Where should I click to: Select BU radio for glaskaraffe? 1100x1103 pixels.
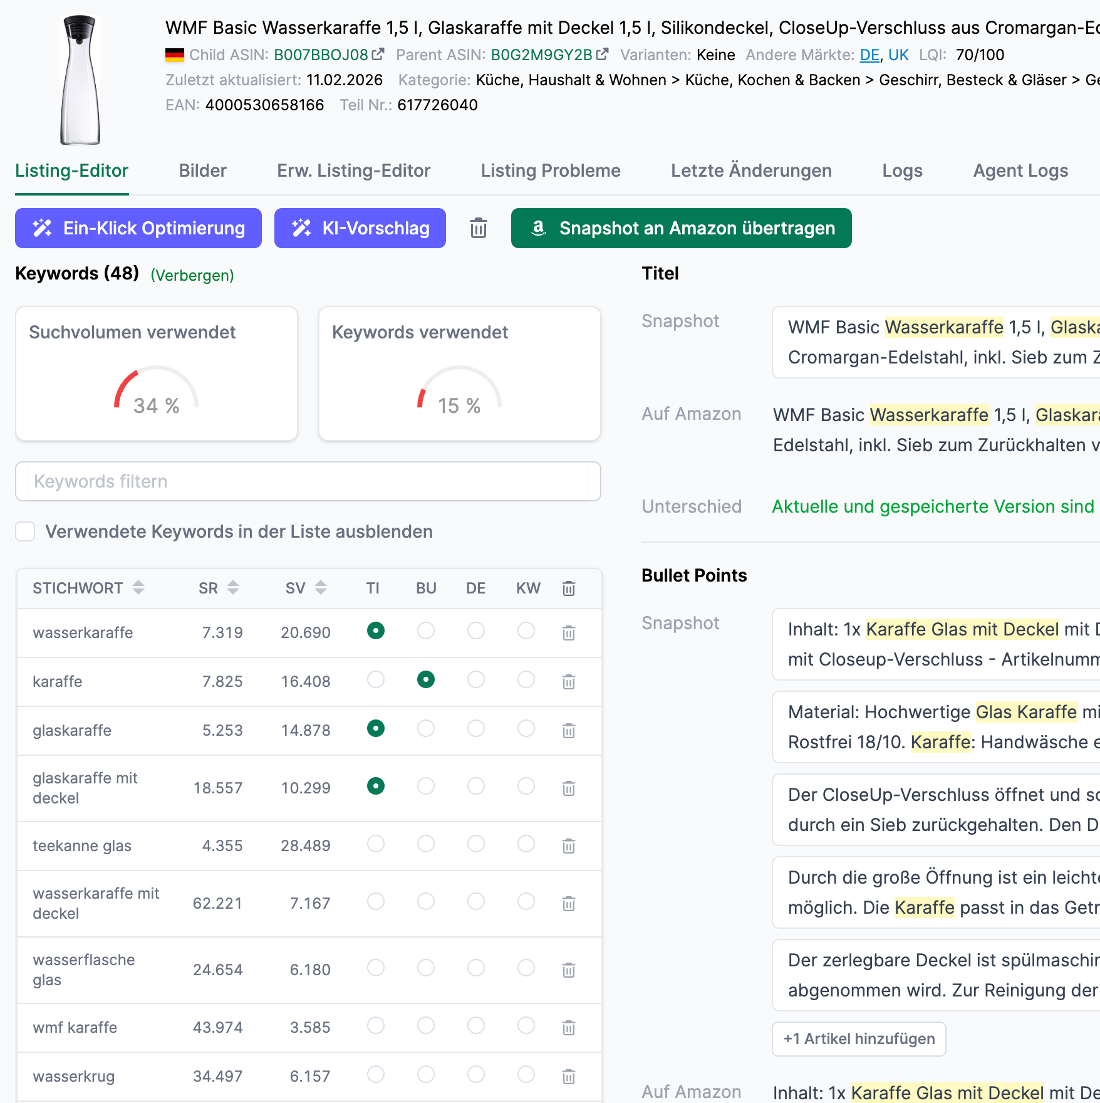point(426,728)
